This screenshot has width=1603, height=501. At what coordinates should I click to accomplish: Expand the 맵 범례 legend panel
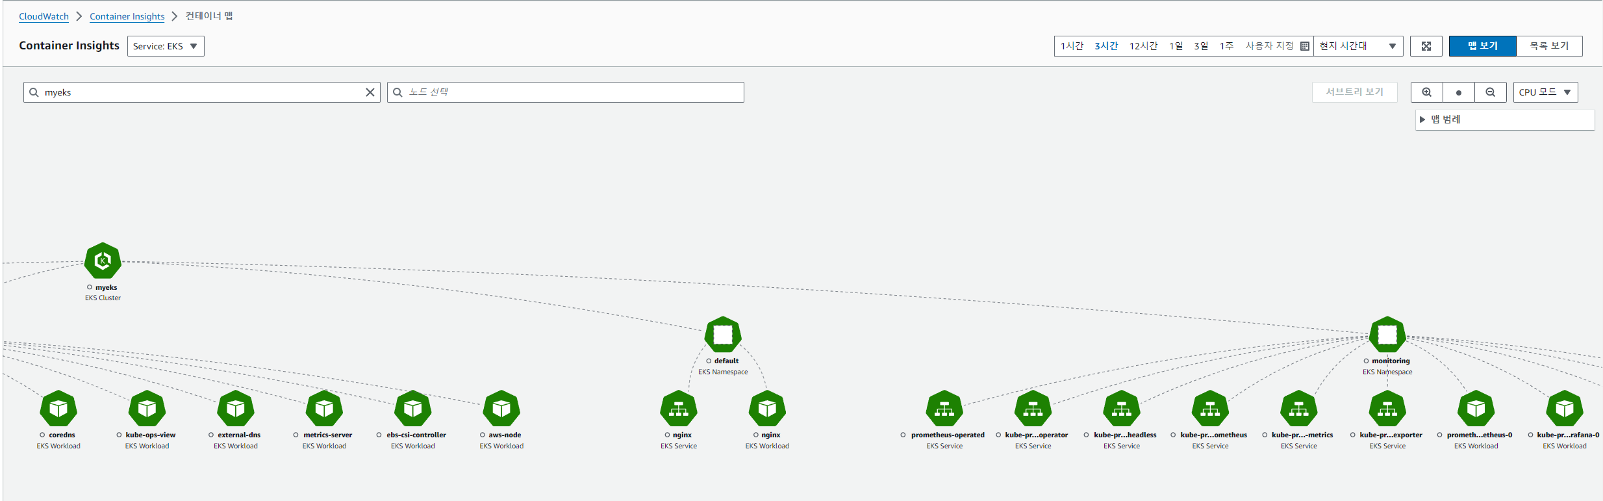coord(1505,120)
